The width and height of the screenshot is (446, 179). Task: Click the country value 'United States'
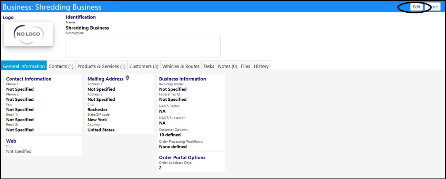coord(101,130)
